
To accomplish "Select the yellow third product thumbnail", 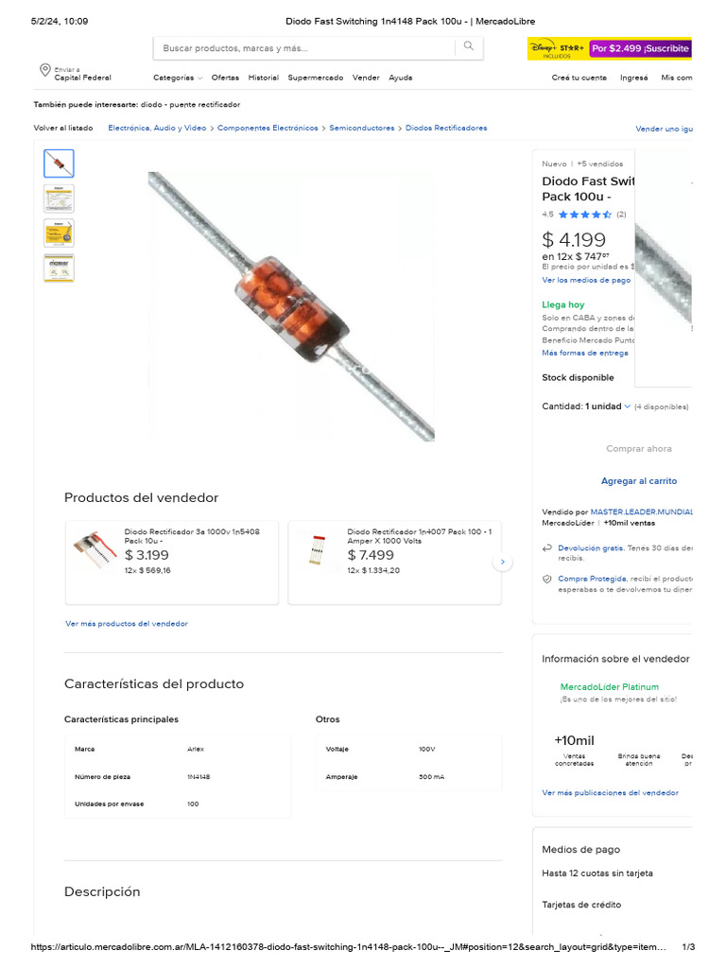I will (x=59, y=233).
